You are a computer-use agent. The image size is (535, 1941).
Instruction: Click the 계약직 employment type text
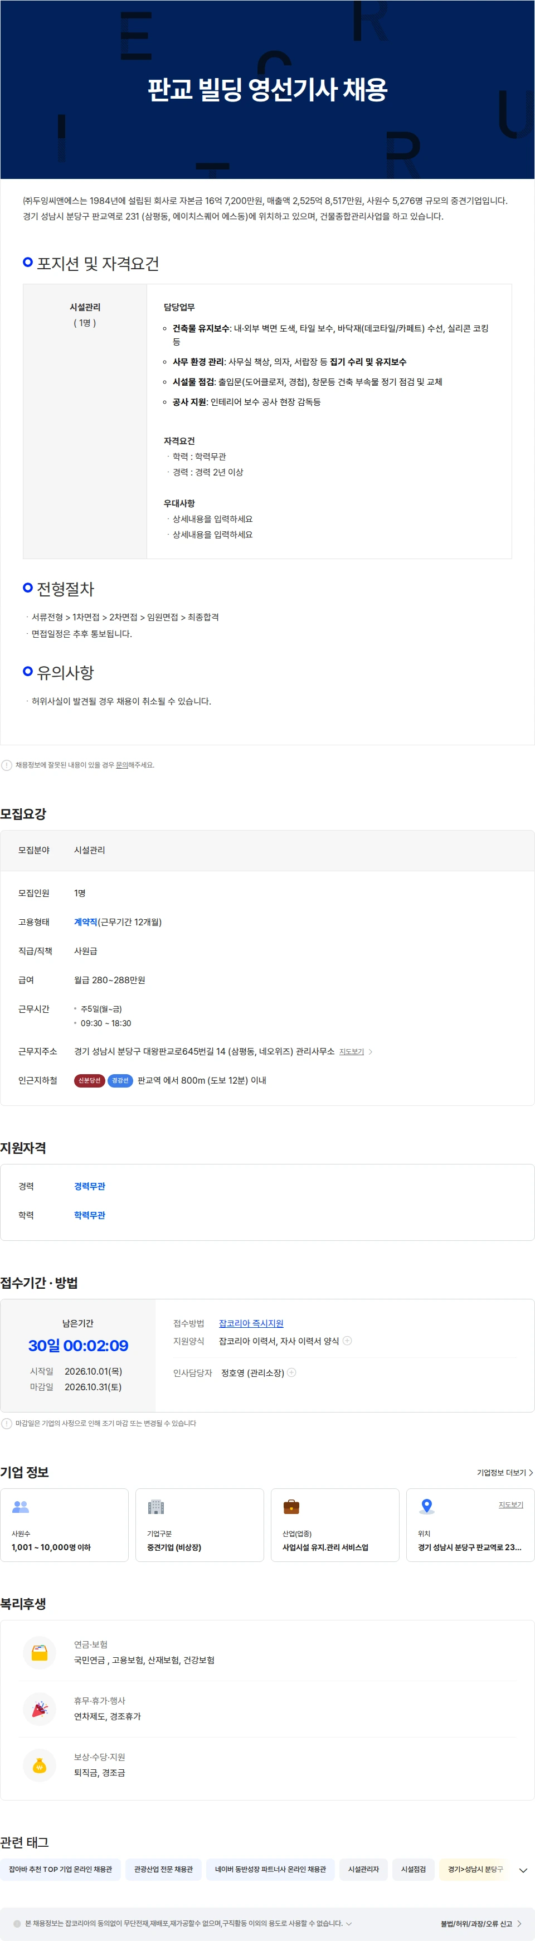(x=86, y=922)
